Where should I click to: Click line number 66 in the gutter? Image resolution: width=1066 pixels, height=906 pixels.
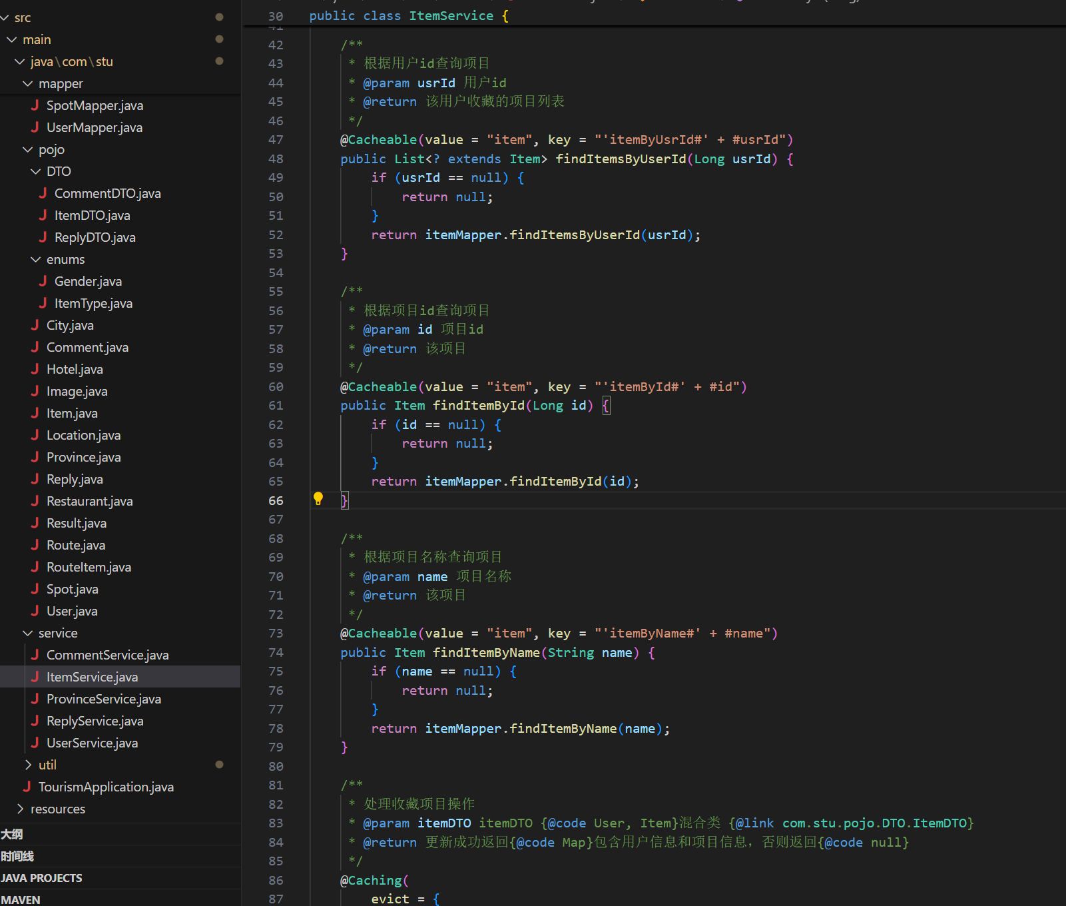coord(276,500)
